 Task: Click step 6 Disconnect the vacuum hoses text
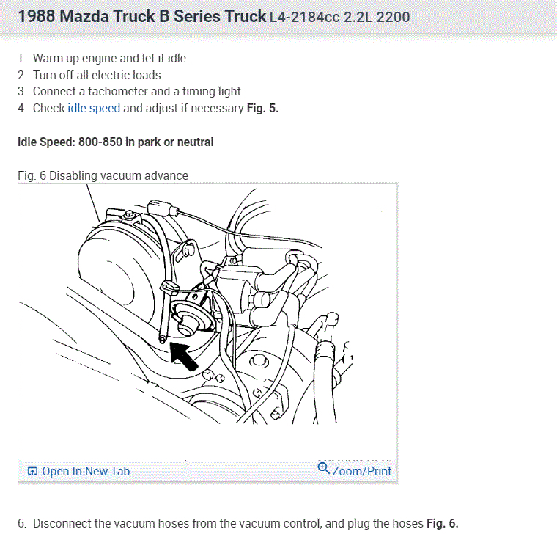(x=228, y=523)
